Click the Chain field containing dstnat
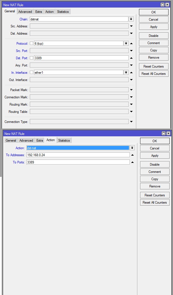 [79, 19]
